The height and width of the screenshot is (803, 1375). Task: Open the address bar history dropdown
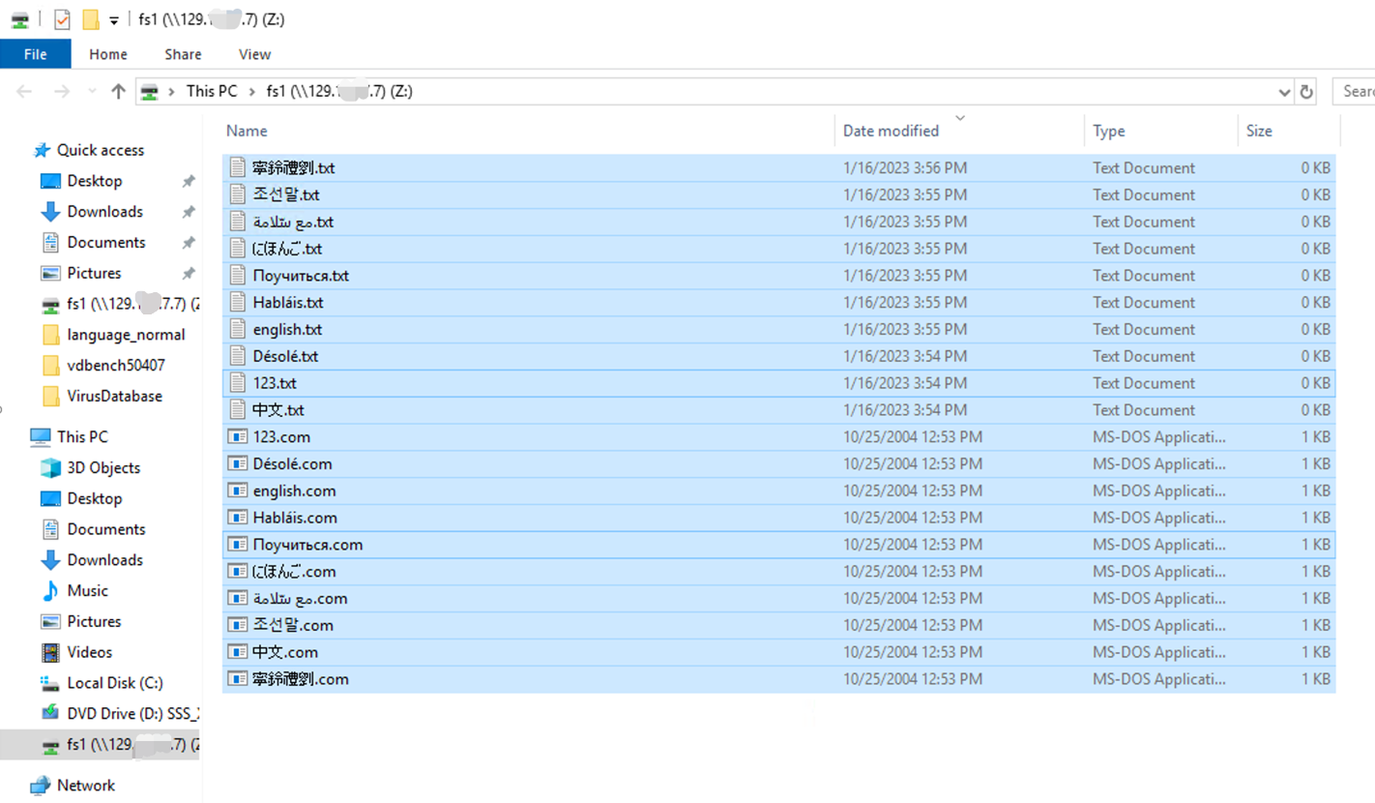1284,92
